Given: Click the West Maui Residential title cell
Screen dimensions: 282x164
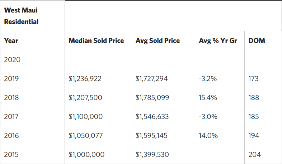Looking at the screenshot, I should [x=21, y=16].
